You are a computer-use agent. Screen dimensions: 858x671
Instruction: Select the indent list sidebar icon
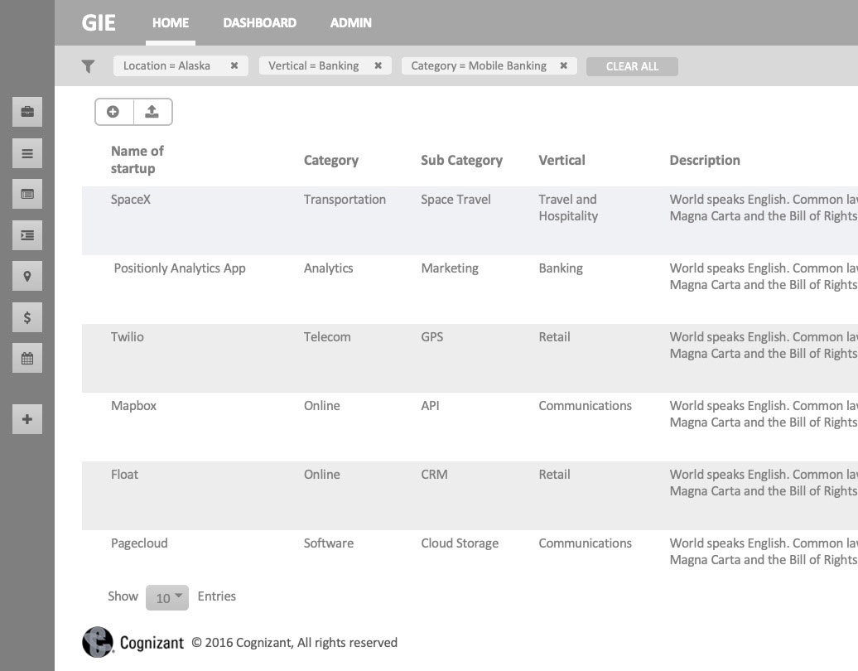point(27,235)
